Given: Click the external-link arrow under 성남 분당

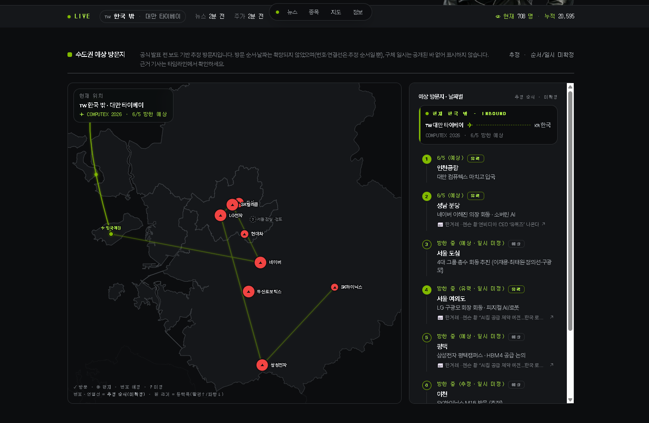Looking at the screenshot, I should [543, 224].
